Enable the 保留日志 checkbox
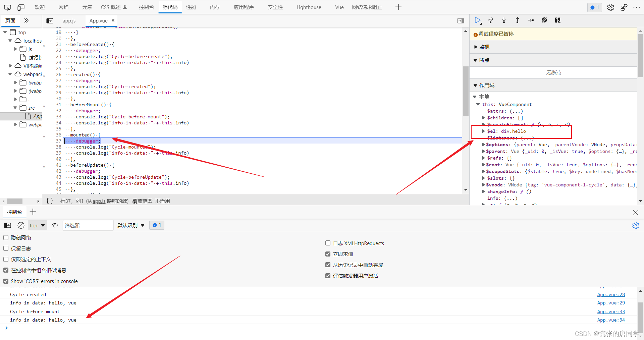 click(6, 248)
